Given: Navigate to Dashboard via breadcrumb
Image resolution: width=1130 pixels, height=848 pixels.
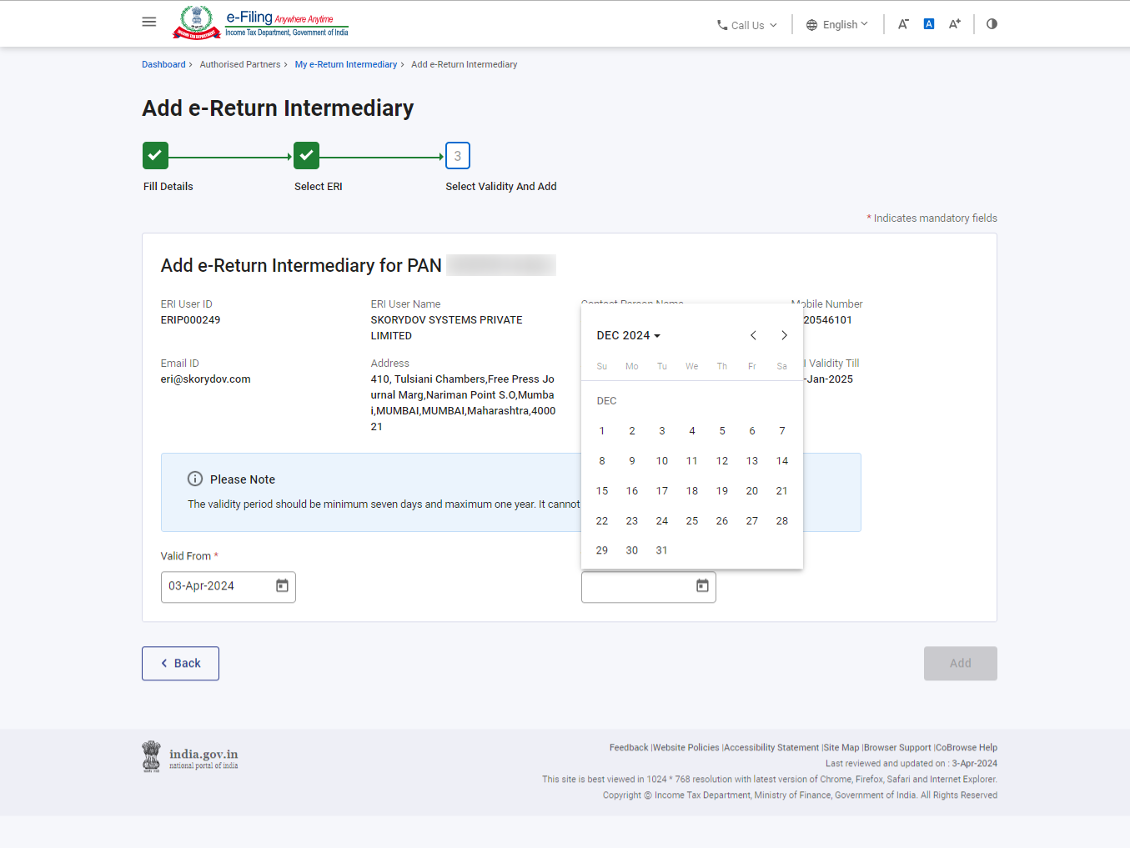Looking at the screenshot, I should click(x=163, y=64).
